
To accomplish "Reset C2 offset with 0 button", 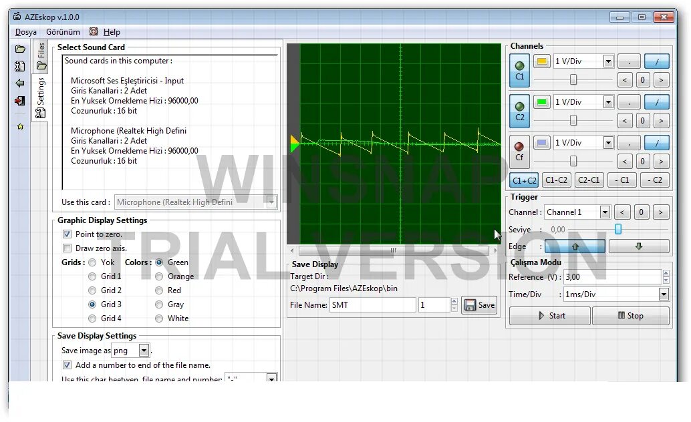I will [x=642, y=121].
